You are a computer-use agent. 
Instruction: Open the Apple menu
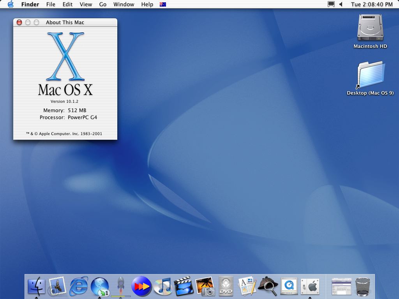pos(11,4)
